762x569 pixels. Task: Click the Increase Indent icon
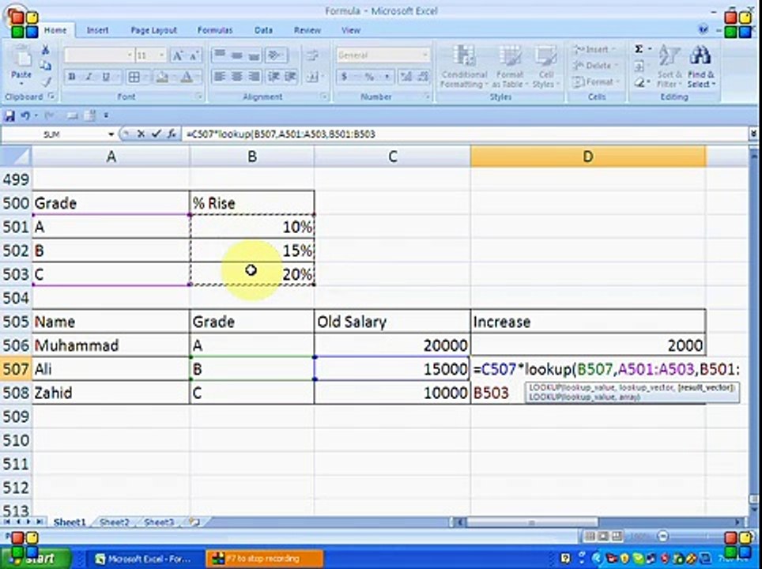[290, 77]
